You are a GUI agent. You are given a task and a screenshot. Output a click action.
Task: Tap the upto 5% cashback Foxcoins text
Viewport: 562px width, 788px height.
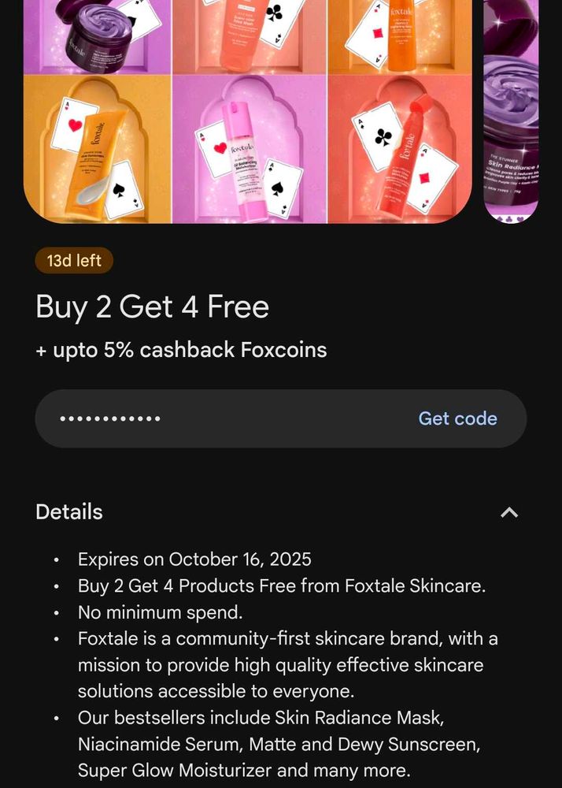(181, 351)
